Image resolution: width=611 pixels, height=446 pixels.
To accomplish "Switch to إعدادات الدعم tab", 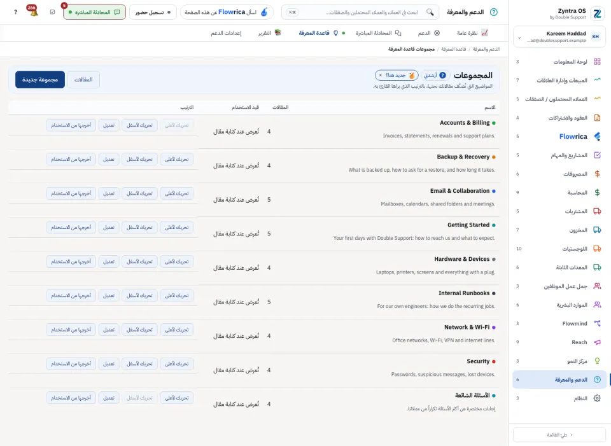I will click(226, 33).
